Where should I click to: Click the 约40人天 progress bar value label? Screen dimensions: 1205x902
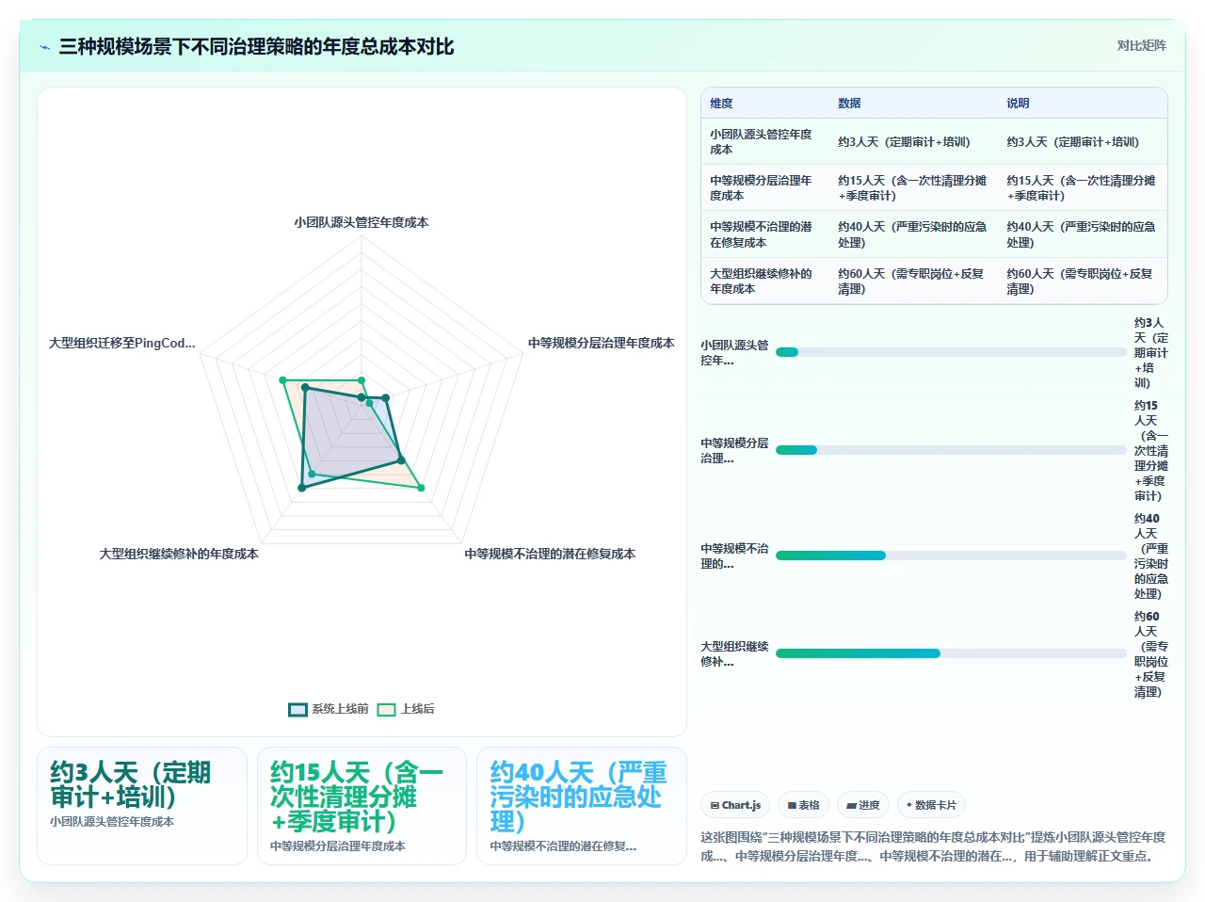[1150, 556]
